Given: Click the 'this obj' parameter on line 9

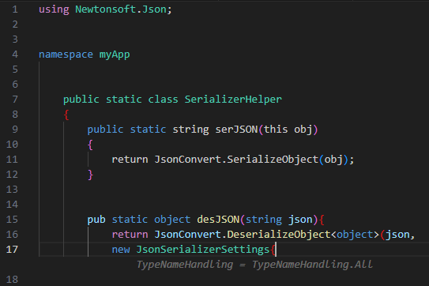Looking at the screenshot, I should pos(288,130).
